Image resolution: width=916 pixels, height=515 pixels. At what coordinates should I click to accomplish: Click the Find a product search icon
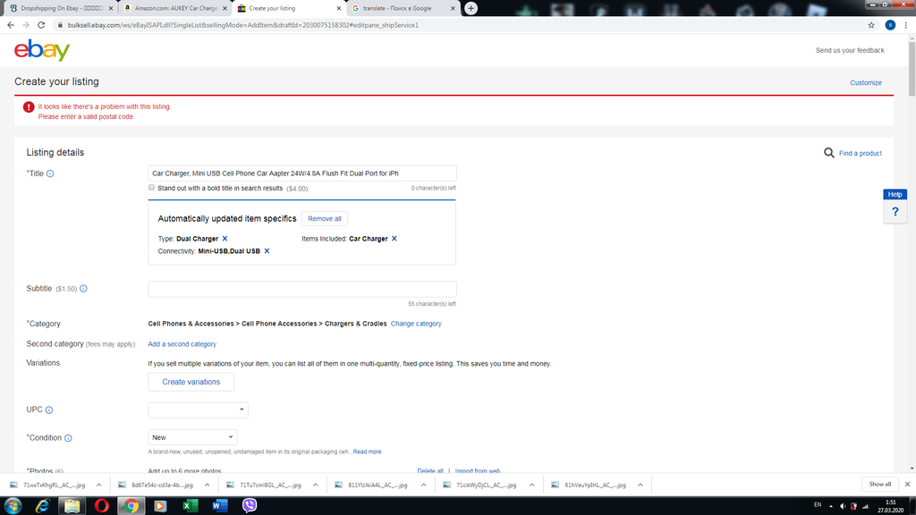(x=829, y=153)
